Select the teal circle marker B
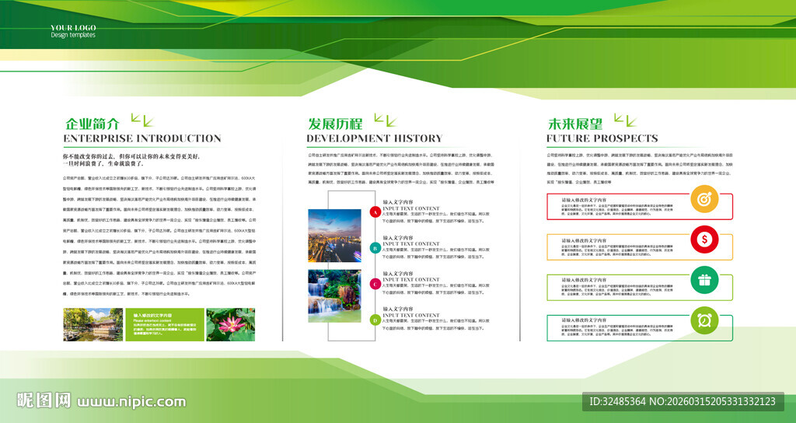 click(375, 248)
